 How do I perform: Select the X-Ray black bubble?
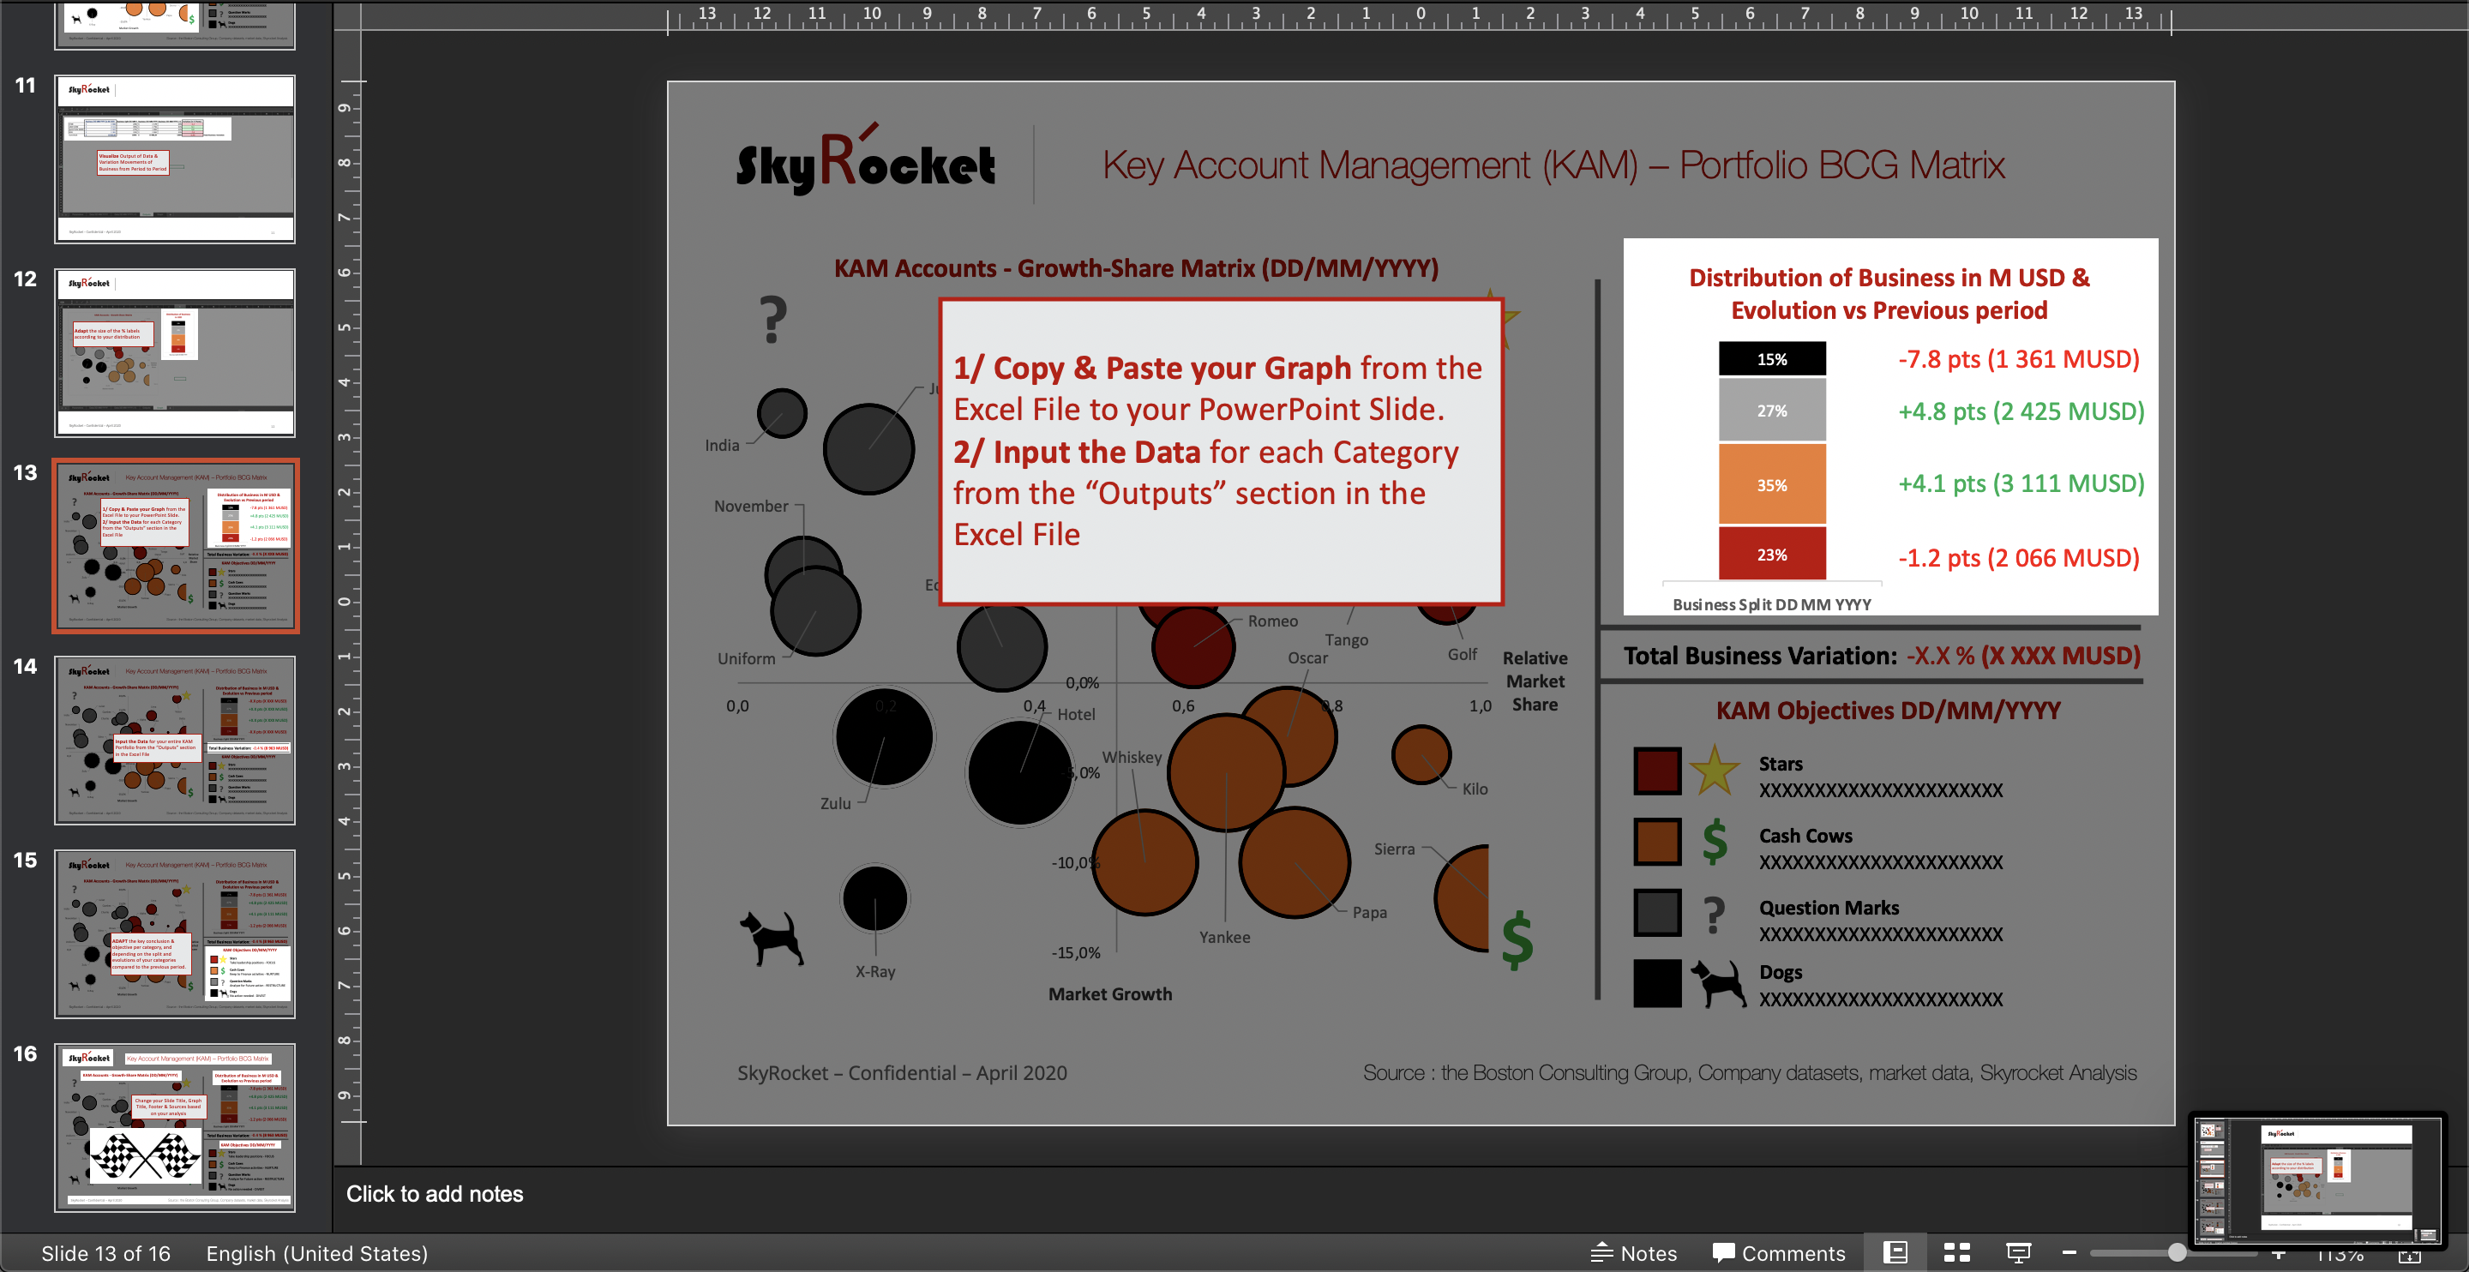(x=874, y=898)
